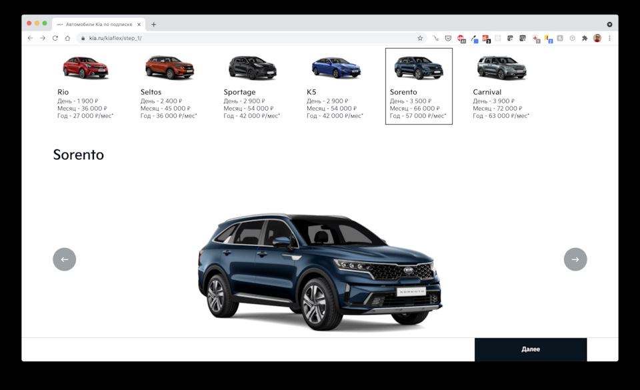Open the Chrome profile avatar
Image resolution: width=640 pixels, height=390 pixels.
[x=597, y=38]
